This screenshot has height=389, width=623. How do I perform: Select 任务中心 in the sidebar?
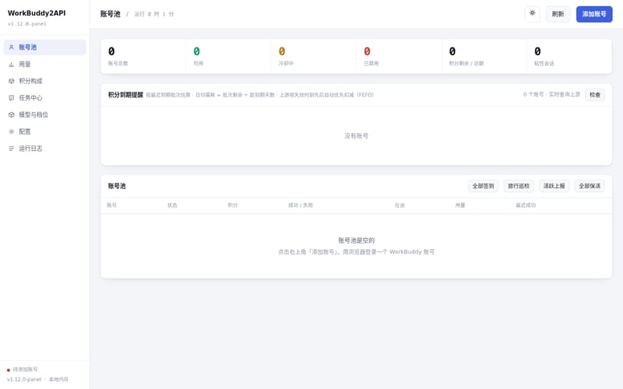click(44, 98)
